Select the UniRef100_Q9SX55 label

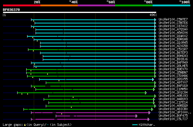[x=173, y=79]
